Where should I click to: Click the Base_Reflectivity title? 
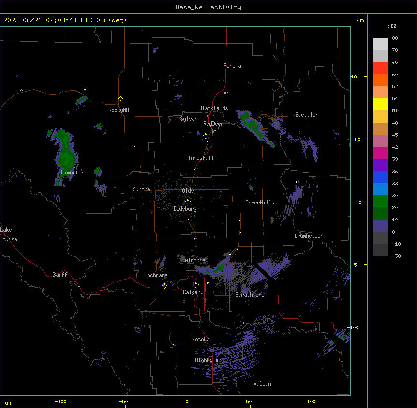point(208,7)
